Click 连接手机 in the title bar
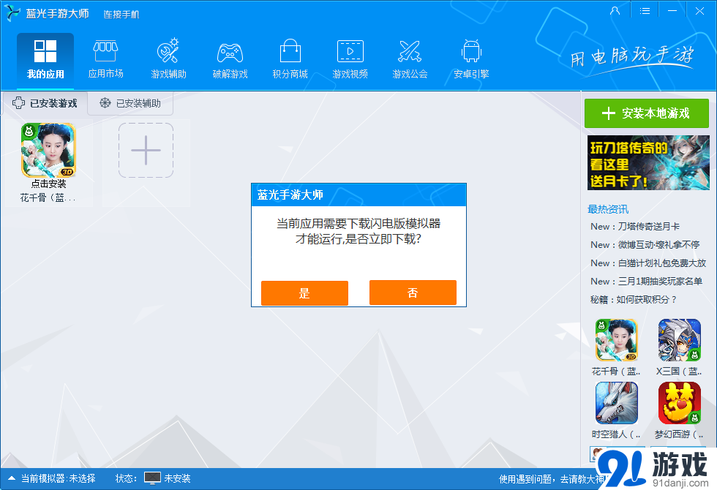 tap(121, 15)
